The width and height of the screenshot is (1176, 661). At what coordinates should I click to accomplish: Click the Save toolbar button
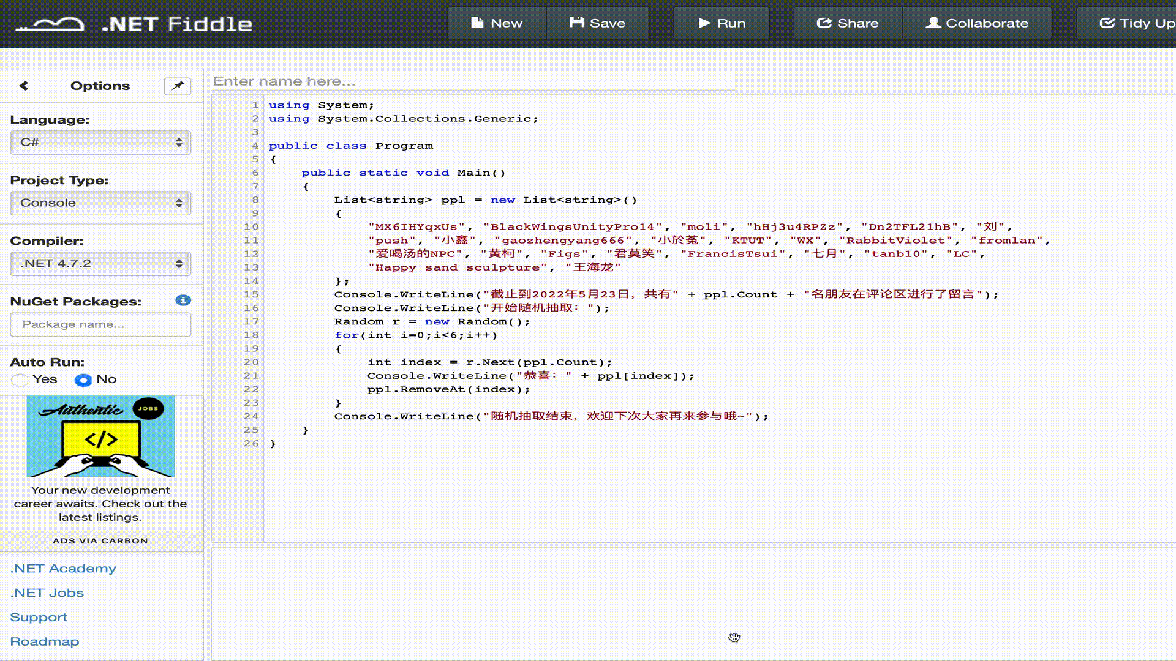pyautogui.click(x=597, y=23)
